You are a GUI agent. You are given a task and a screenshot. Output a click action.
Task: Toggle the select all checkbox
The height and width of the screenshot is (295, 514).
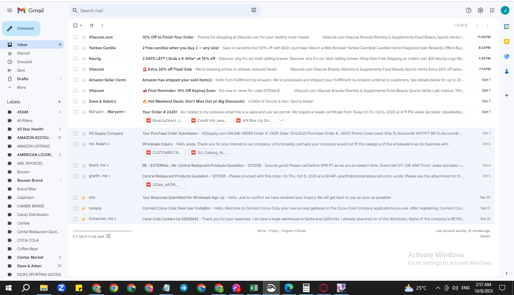point(75,25)
